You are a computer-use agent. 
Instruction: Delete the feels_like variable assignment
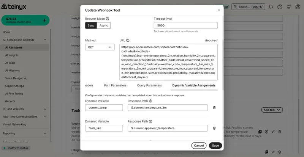coord(214,128)
